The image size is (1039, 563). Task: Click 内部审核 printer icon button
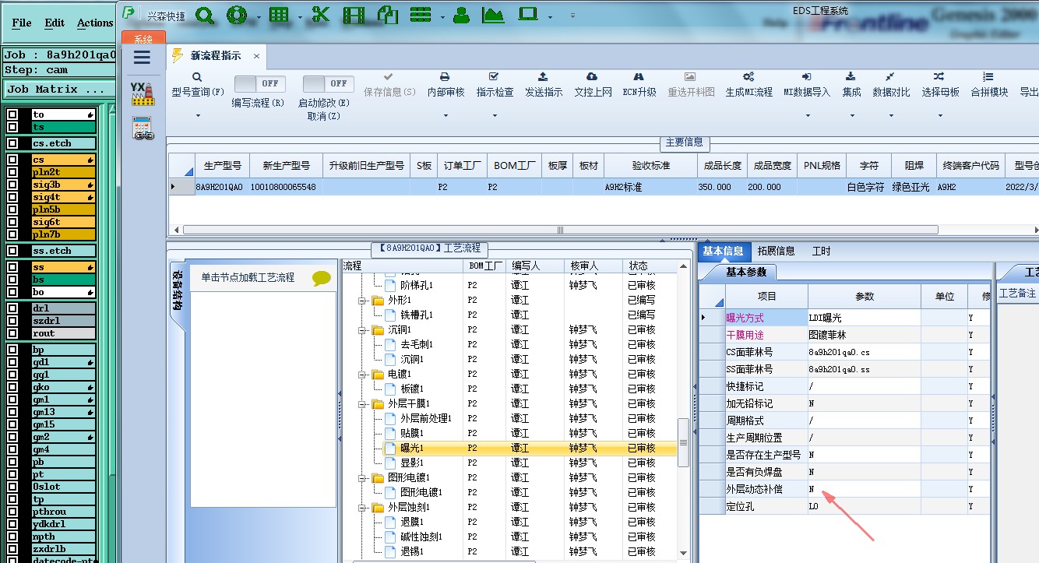446,85
